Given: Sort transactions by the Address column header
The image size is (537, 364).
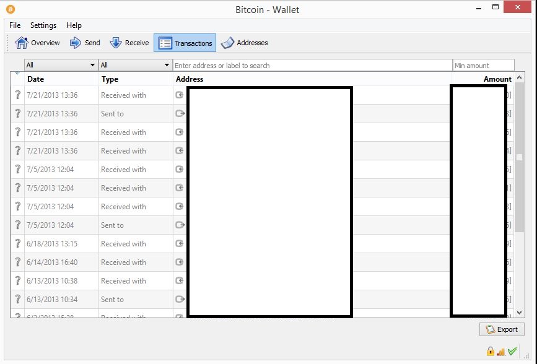Looking at the screenshot, I should pyautogui.click(x=312, y=79).
